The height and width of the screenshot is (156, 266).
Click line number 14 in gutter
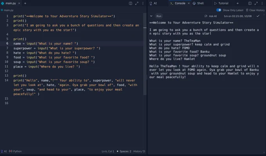point(6,80)
